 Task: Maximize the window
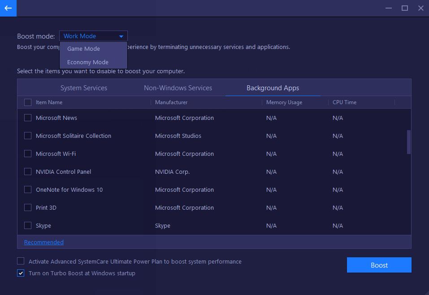pyautogui.click(x=405, y=8)
